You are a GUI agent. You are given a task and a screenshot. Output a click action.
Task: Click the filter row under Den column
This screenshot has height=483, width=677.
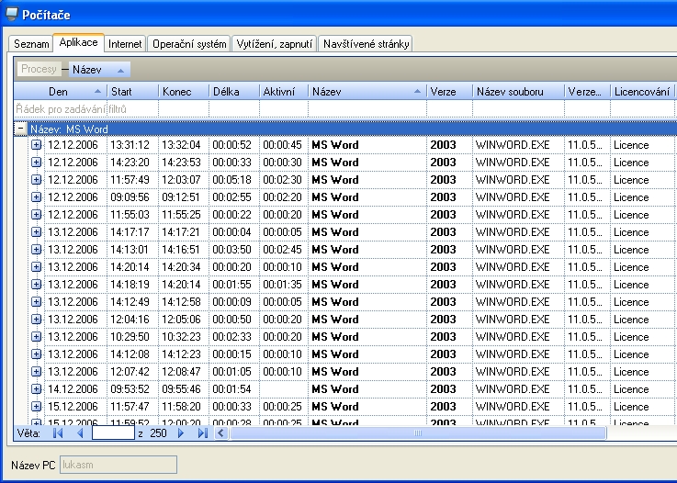pos(61,108)
